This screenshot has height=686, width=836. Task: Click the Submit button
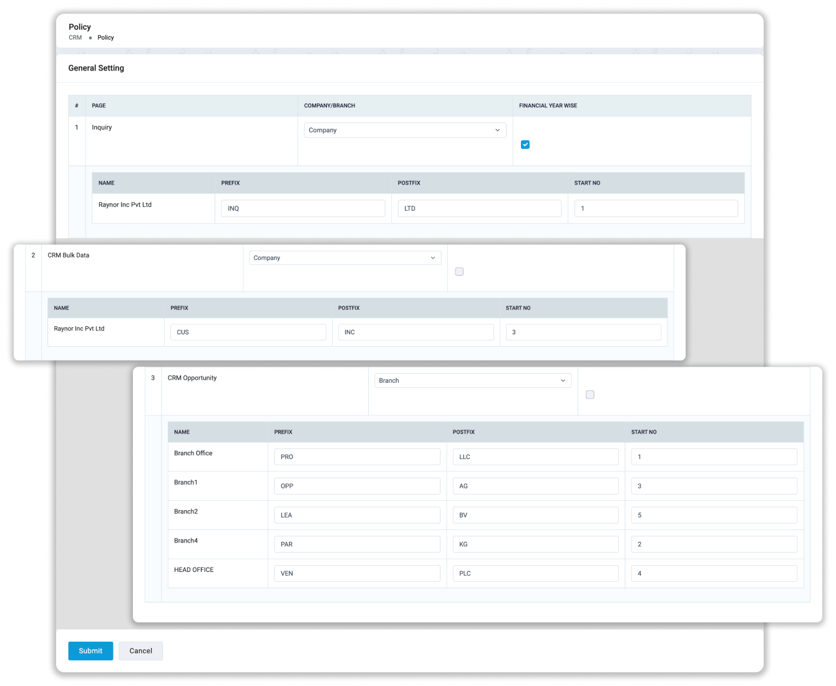click(90, 650)
